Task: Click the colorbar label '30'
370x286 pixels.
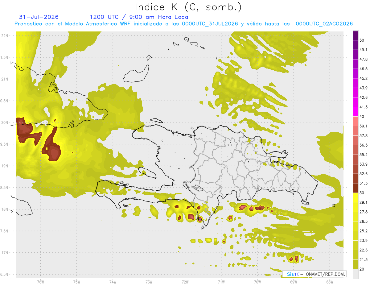Action: click(362, 193)
